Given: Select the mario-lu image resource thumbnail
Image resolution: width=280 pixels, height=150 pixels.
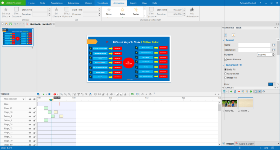Looking at the screenshot, I should (230, 103).
